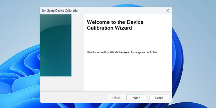Click the teal wizard banner image
Screen dimensions: 216x108
tap(56, 45)
